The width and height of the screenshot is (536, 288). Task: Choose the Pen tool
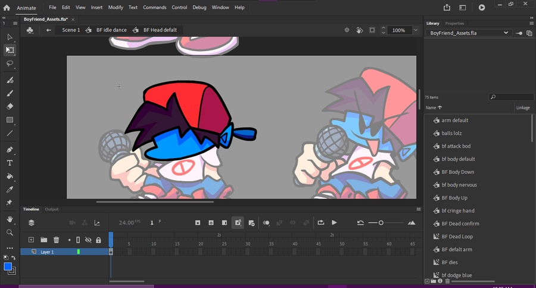tap(10, 150)
